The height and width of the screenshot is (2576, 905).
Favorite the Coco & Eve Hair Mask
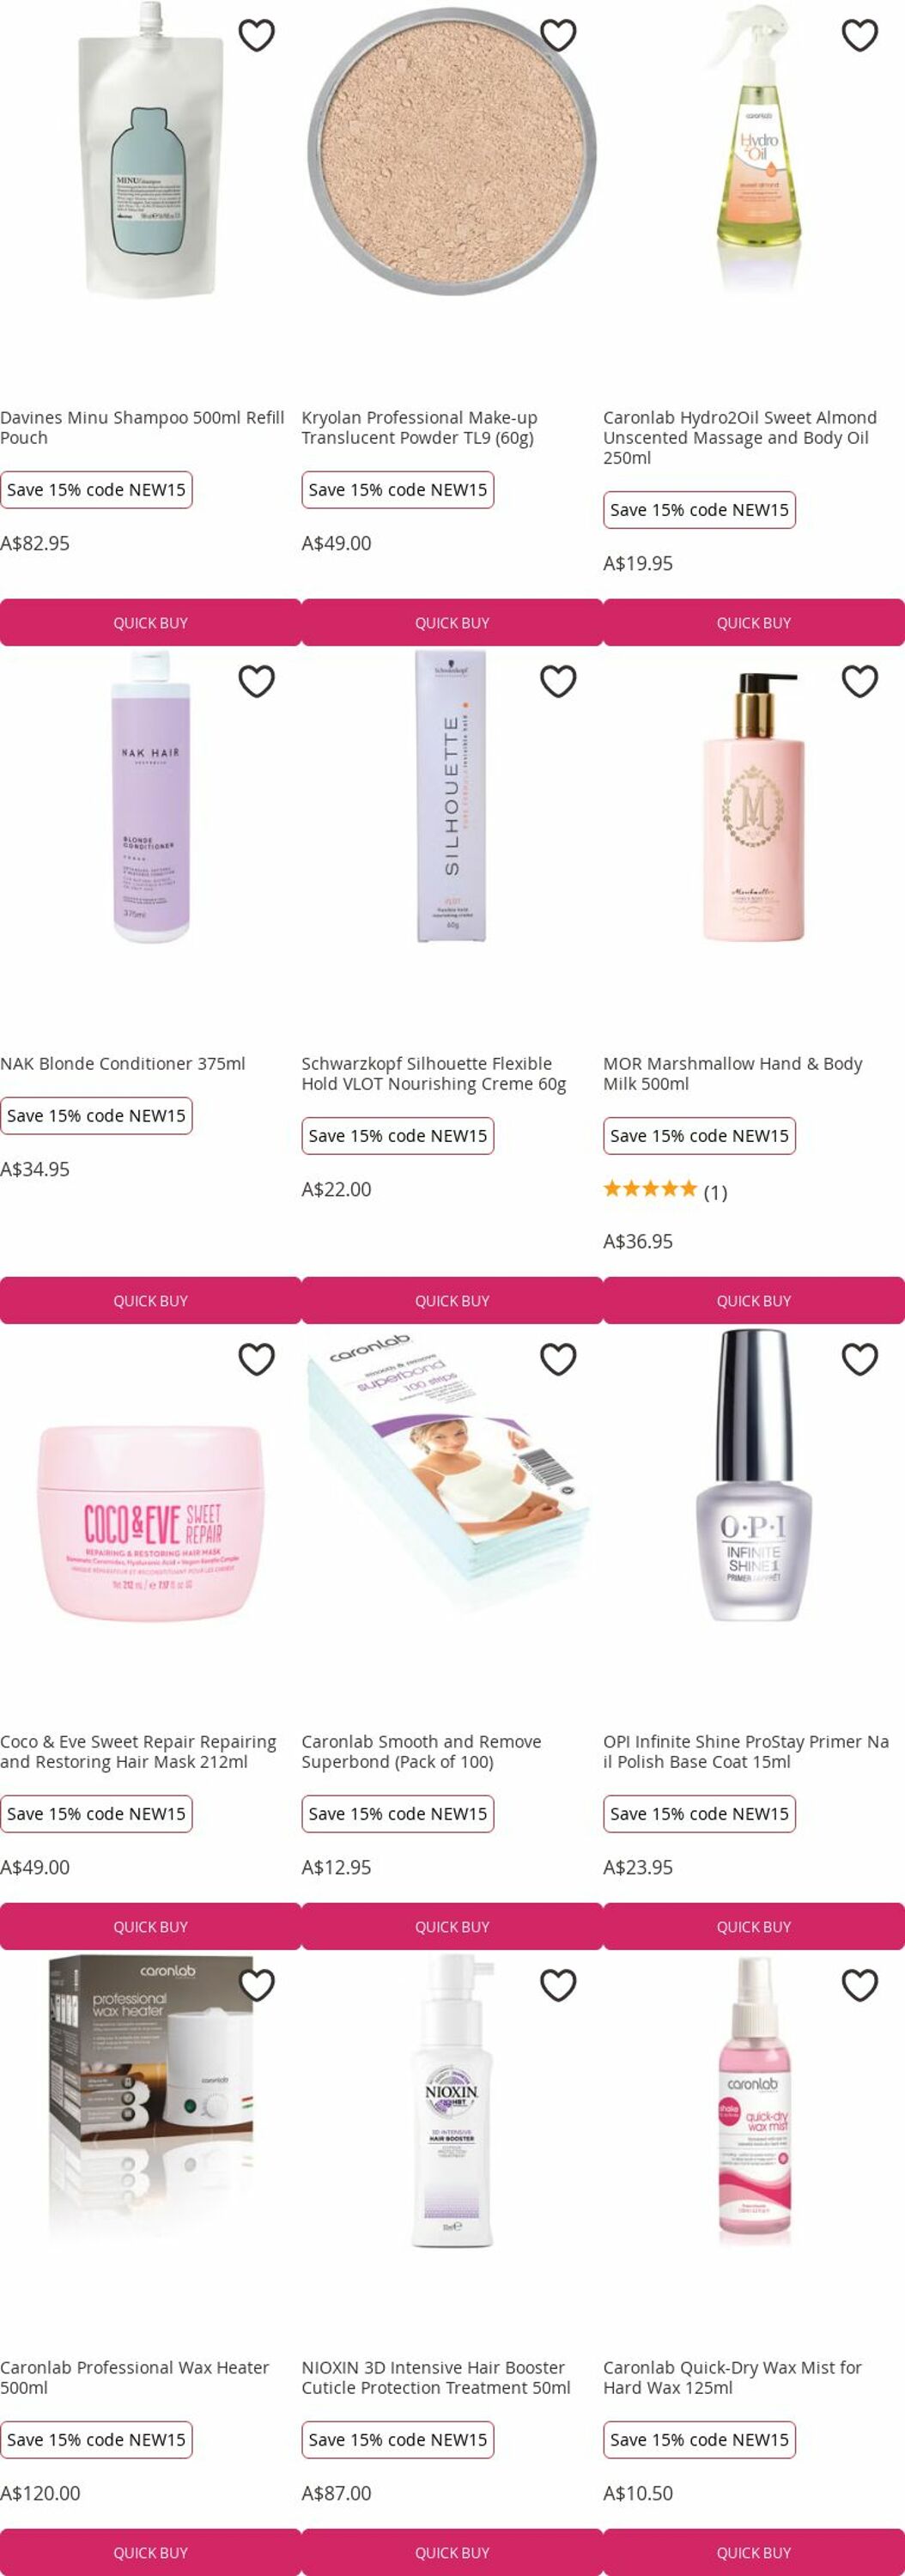tap(256, 1359)
